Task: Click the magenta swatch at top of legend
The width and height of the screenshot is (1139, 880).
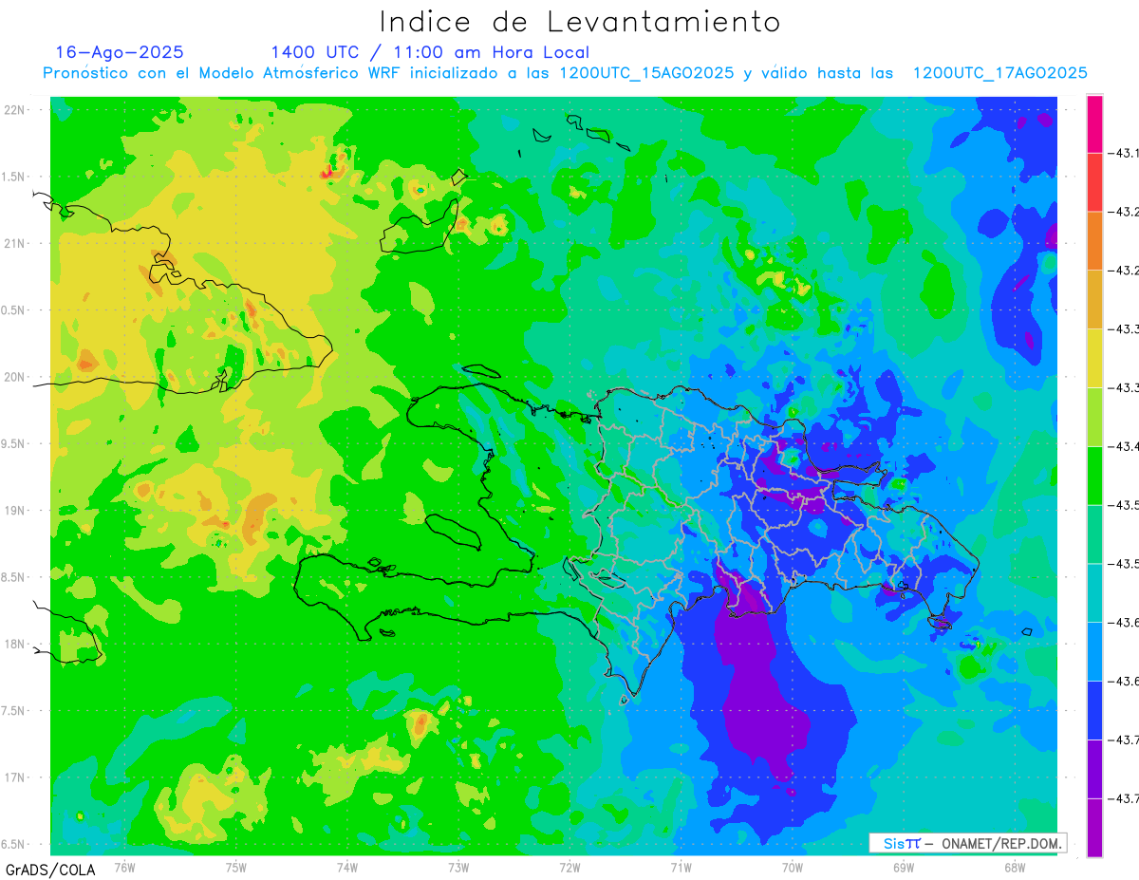Action: (1094, 123)
